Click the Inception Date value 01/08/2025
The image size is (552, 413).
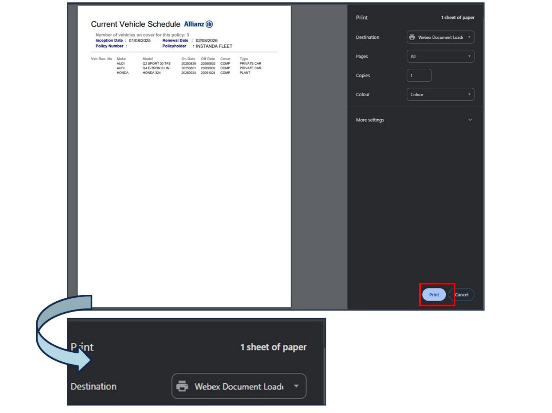pos(140,41)
